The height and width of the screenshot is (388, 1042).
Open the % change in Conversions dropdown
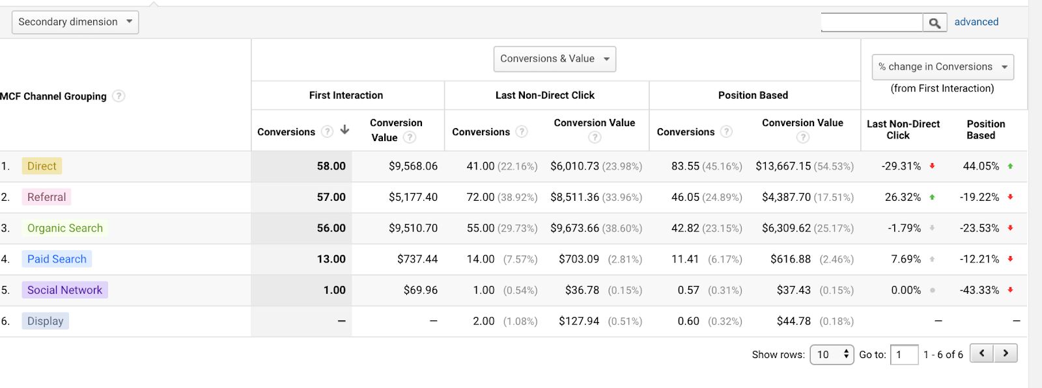point(942,66)
